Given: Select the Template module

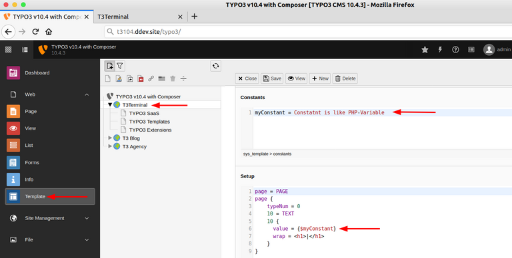Looking at the screenshot, I should pos(50,196).
